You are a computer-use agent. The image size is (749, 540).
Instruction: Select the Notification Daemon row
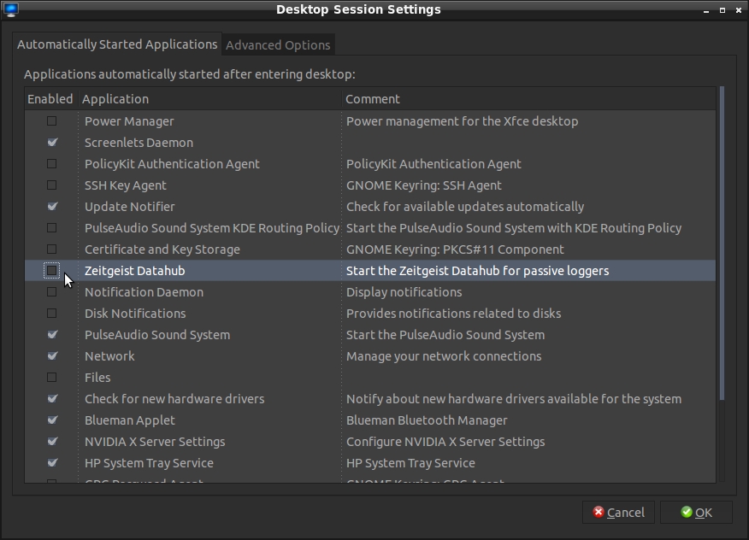click(144, 292)
